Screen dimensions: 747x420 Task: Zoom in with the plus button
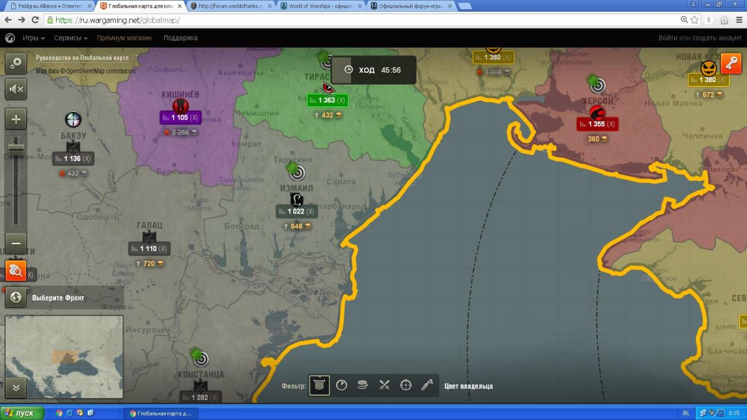click(16, 119)
